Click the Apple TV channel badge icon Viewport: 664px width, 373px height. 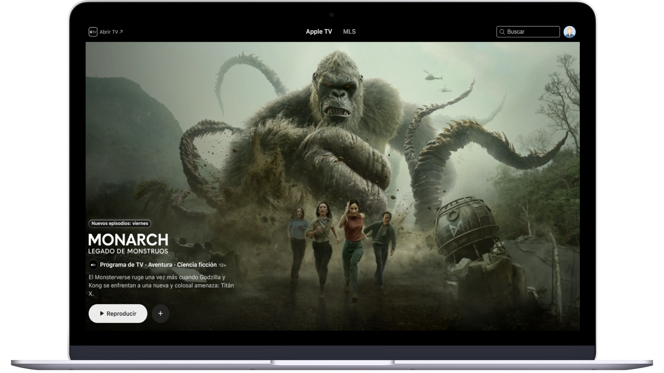point(93,265)
